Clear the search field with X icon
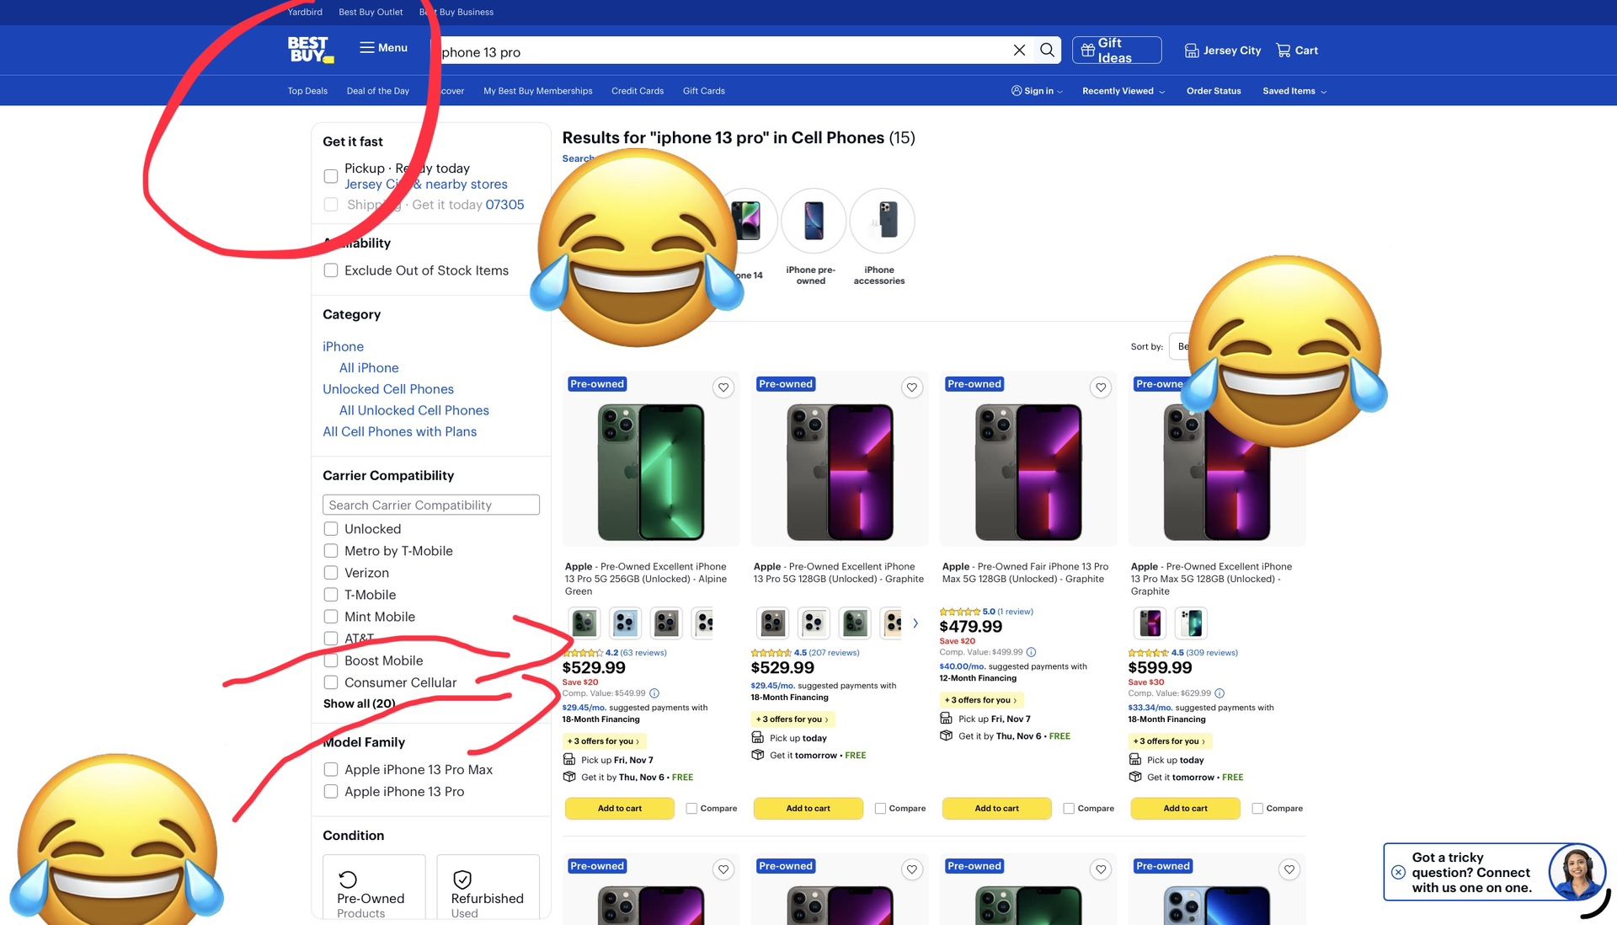The image size is (1617, 925). 1019,50
